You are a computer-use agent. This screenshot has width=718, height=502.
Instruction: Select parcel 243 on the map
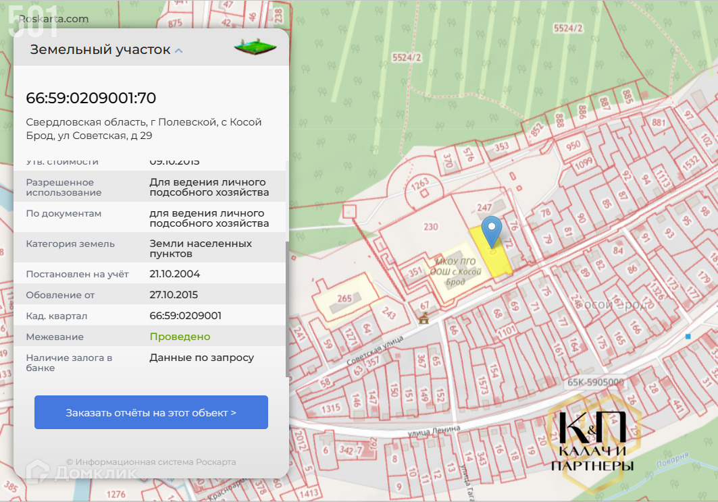tap(389, 313)
